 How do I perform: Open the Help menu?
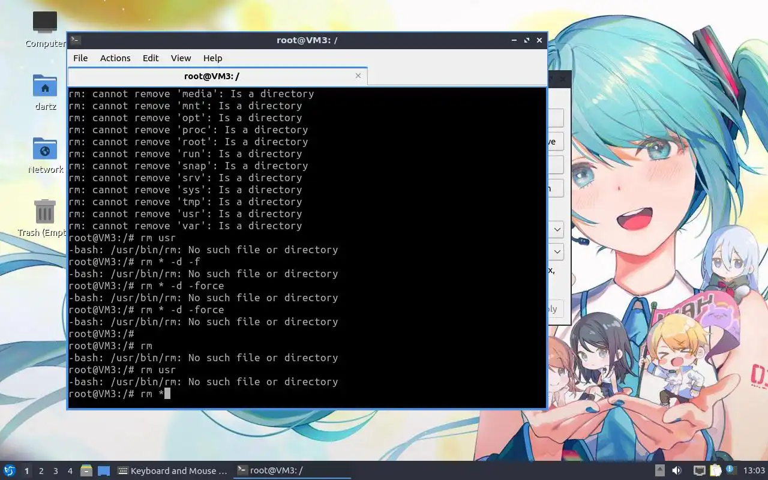point(212,58)
